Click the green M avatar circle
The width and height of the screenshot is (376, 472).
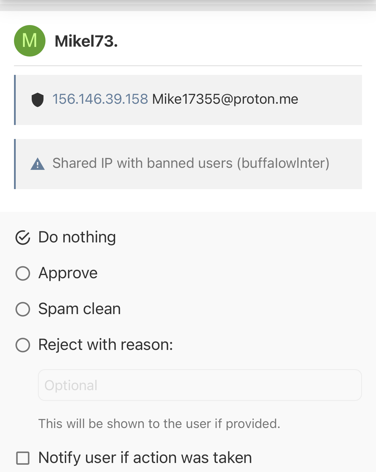pyautogui.click(x=30, y=41)
